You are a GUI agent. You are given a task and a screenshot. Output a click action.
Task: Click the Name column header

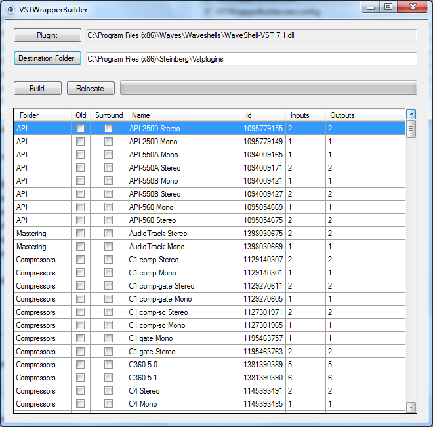184,115
